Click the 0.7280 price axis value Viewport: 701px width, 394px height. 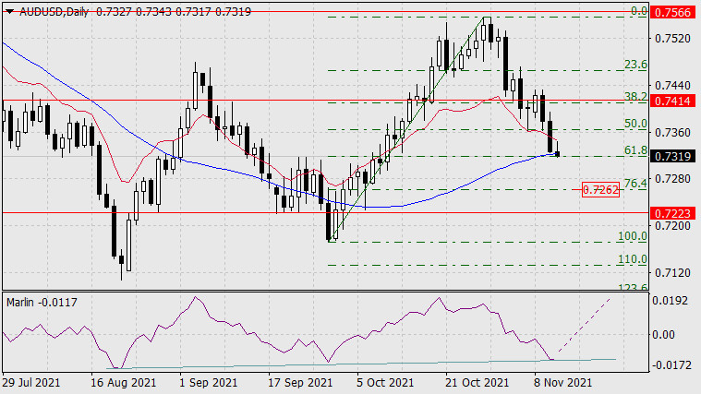coord(672,179)
